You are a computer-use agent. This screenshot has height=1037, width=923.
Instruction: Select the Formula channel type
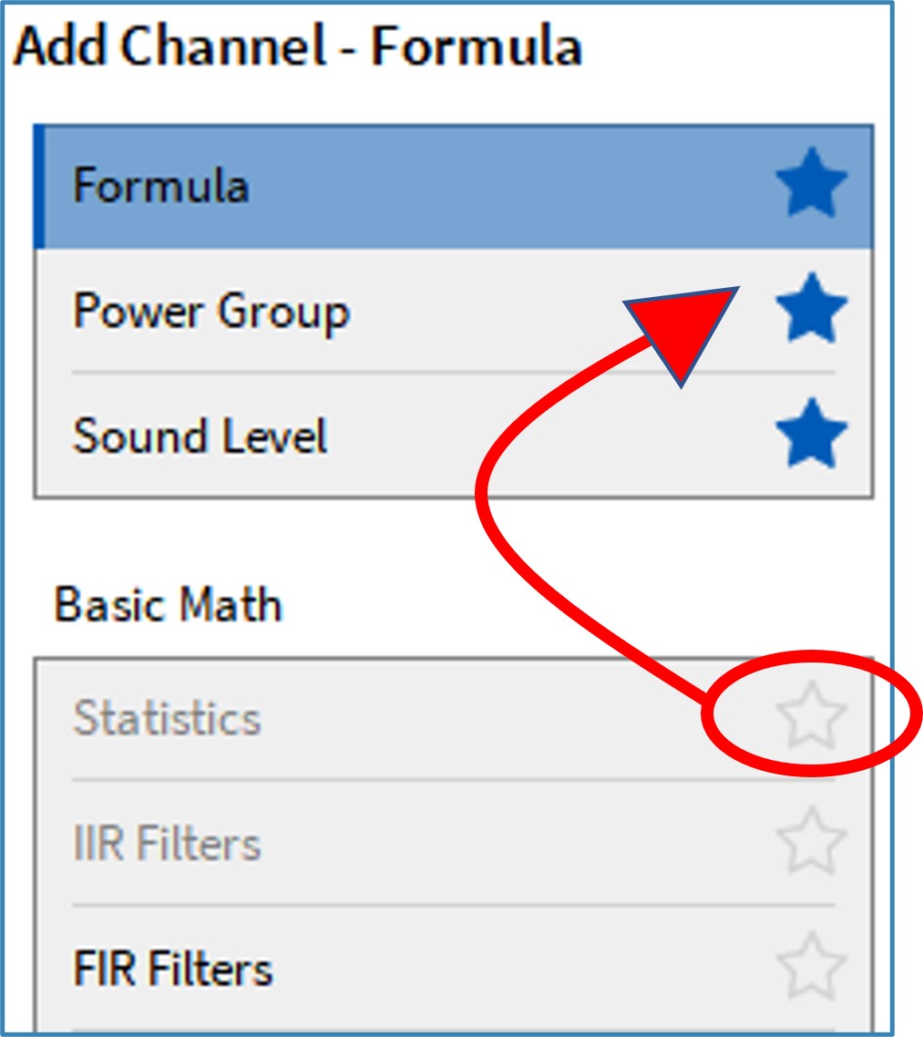coord(160,187)
